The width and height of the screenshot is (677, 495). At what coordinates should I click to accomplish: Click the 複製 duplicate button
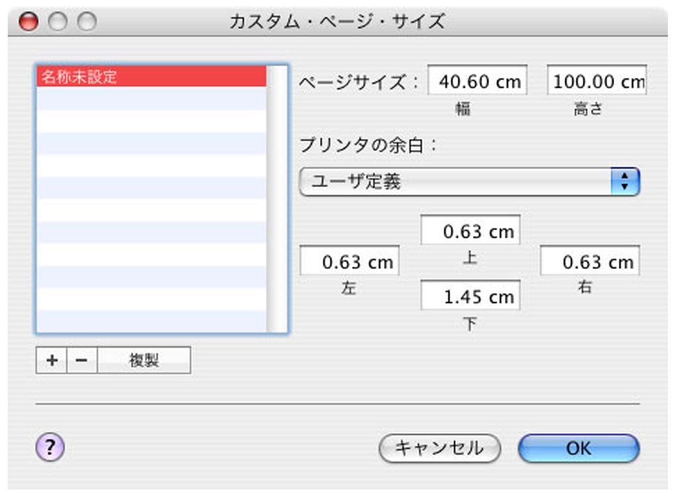[x=144, y=361]
